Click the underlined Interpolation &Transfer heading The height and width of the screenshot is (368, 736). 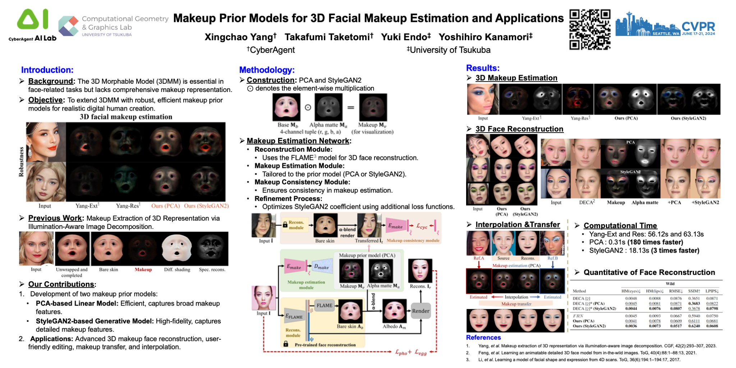[x=517, y=225]
